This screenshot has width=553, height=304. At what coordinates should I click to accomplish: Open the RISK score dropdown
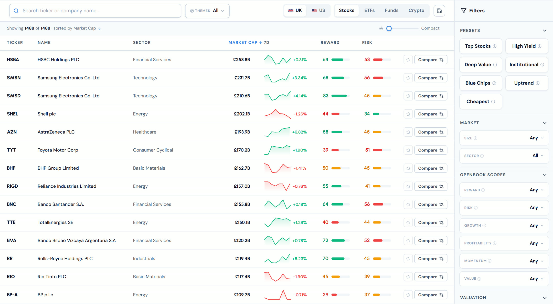(x=504, y=208)
